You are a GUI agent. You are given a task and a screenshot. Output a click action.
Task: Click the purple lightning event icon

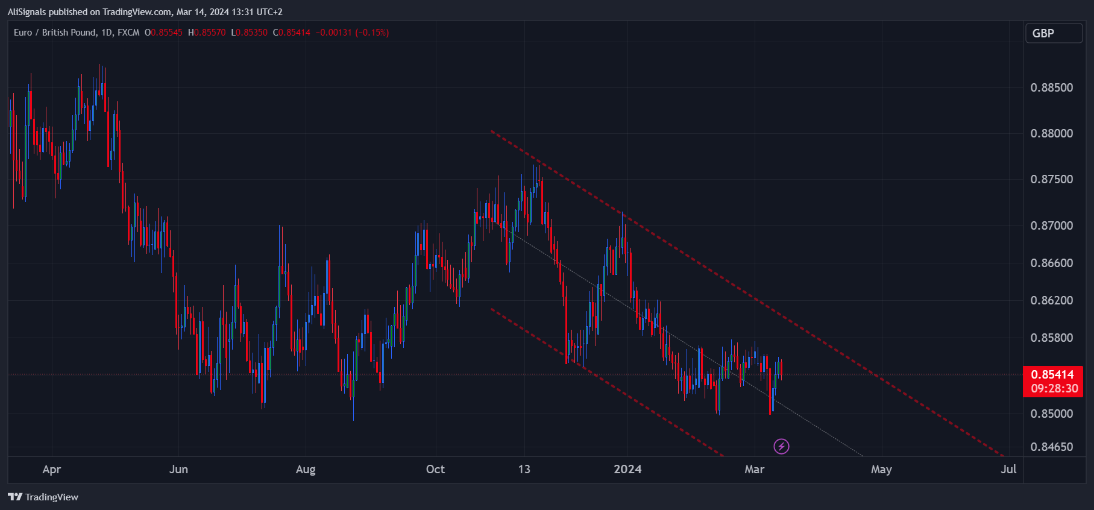[x=781, y=446]
